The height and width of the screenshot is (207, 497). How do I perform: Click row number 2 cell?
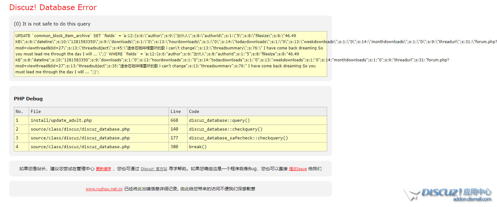(21, 129)
